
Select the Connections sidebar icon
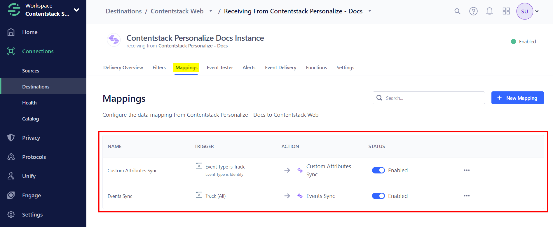point(11,51)
